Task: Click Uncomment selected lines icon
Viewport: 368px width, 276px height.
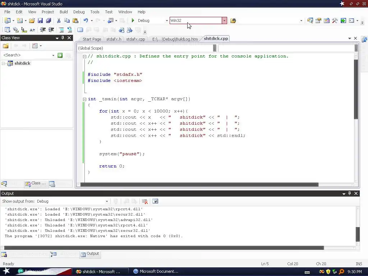Action: point(70,29)
